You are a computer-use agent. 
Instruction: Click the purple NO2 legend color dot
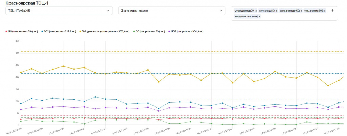click(x=169, y=31)
